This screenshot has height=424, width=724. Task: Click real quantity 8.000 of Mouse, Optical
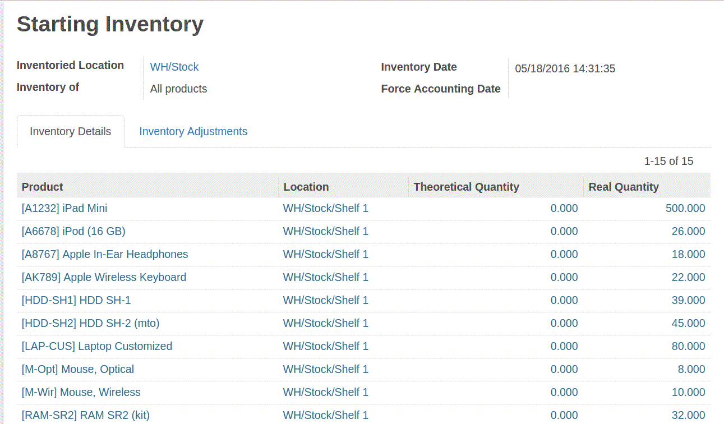pyautogui.click(x=691, y=370)
